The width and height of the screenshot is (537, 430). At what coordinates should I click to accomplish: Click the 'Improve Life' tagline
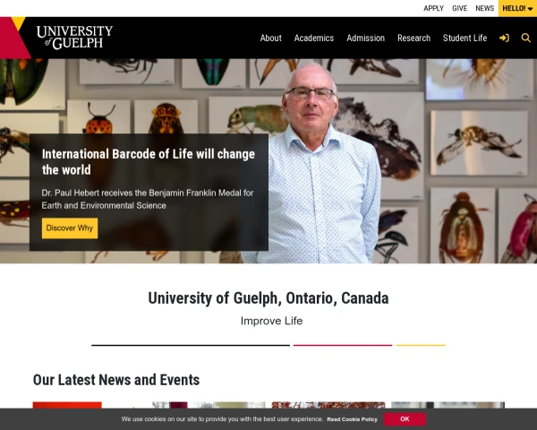(x=271, y=321)
